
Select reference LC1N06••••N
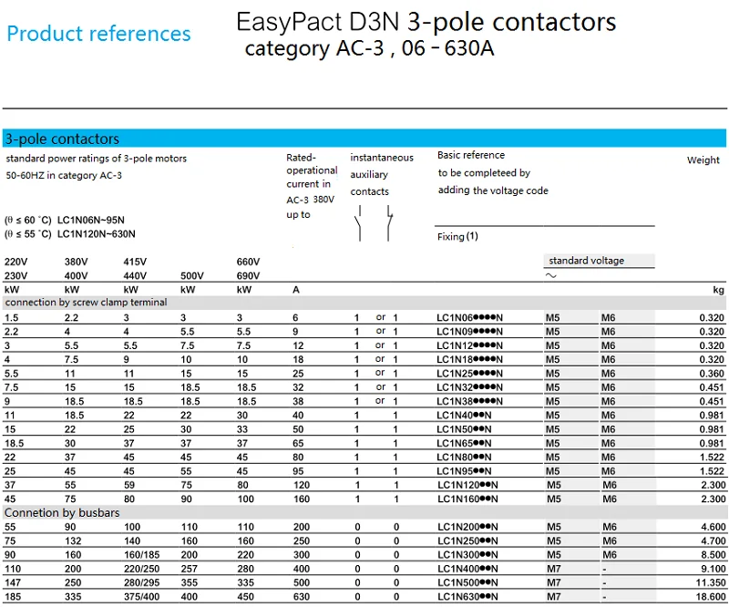click(469, 318)
